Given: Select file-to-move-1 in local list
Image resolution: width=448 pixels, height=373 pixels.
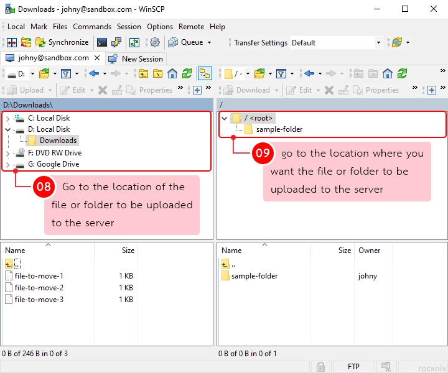Looking at the screenshot, I should [34, 276].
